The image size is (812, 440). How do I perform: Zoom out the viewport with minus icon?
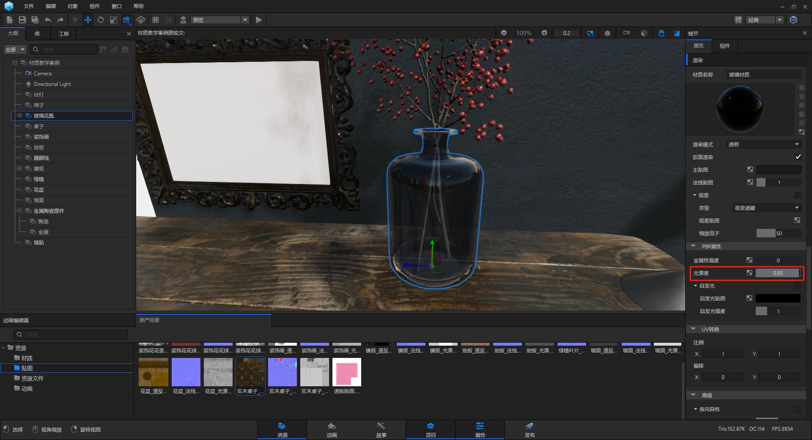coord(504,33)
